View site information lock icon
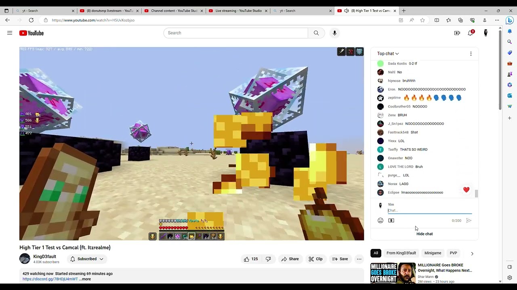 pyautogui.click(x=46, y=20)
